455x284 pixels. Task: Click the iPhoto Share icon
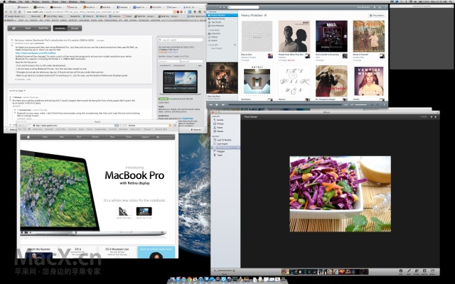[x=432, y=271]
